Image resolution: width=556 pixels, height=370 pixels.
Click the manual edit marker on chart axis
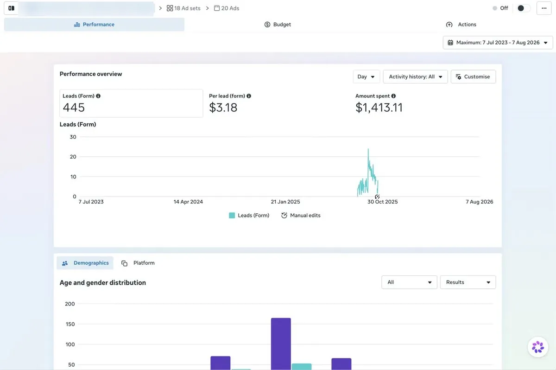point(377,197)
